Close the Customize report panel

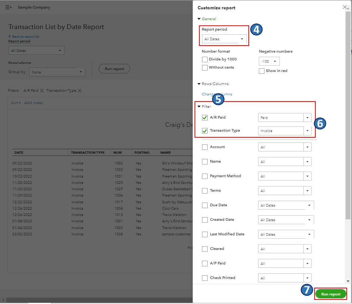pyautogui.click(x=345, y=7)
